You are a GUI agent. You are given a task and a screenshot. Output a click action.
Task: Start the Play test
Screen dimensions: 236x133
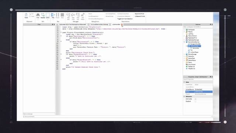pyautogui.click(x=53, y=16)
